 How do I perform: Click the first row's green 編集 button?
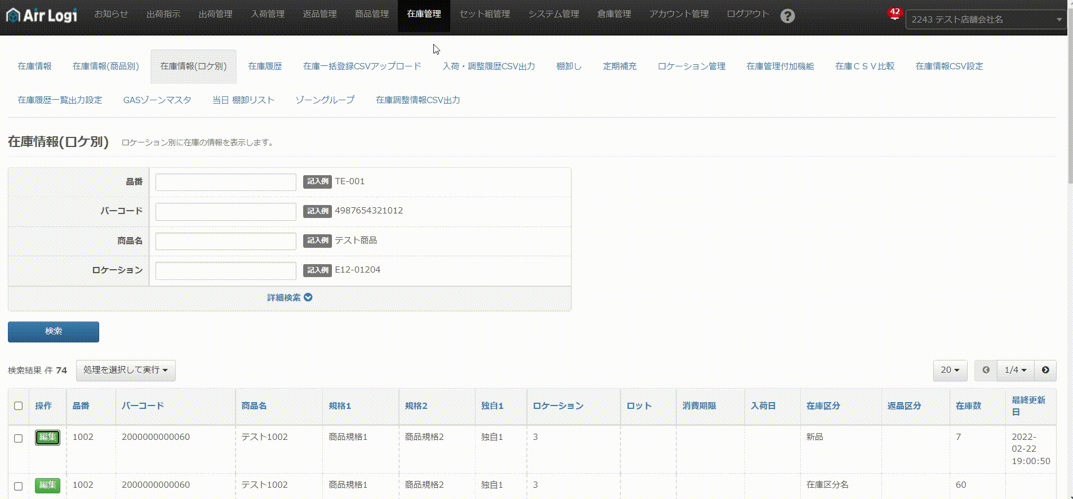47,438
